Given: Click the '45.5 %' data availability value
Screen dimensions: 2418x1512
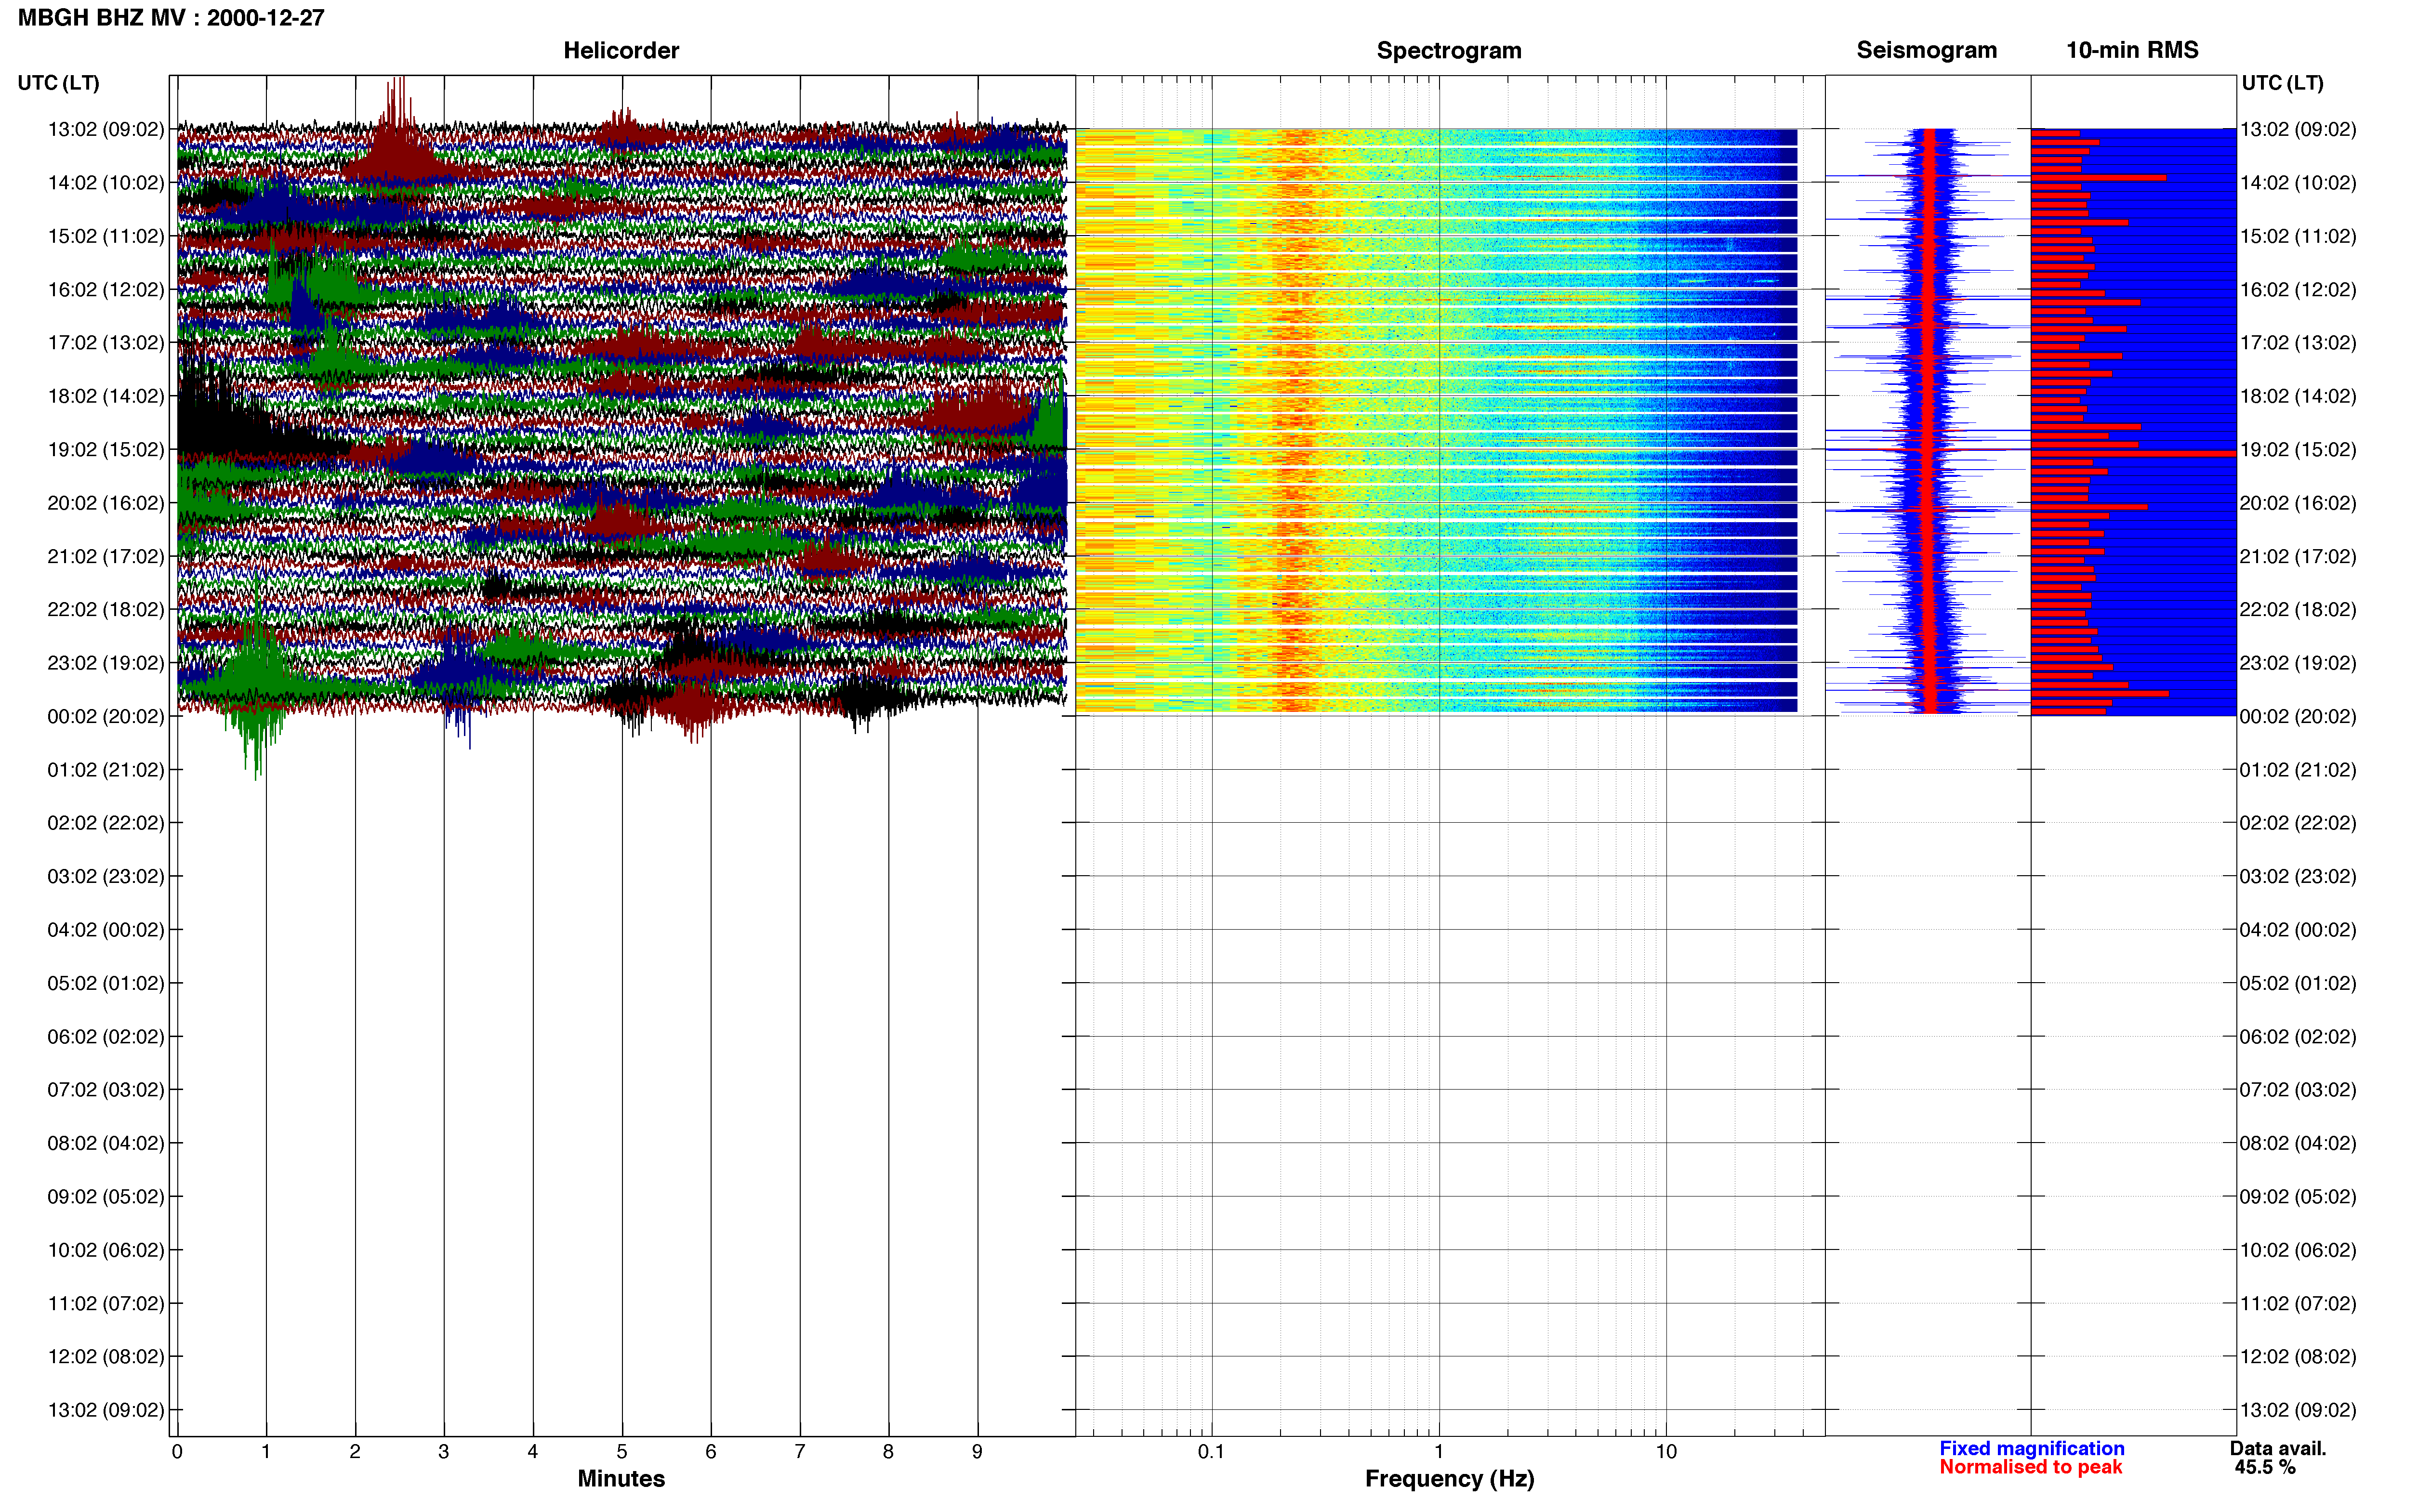Looking at the screenshot, I should 2265,1468.
